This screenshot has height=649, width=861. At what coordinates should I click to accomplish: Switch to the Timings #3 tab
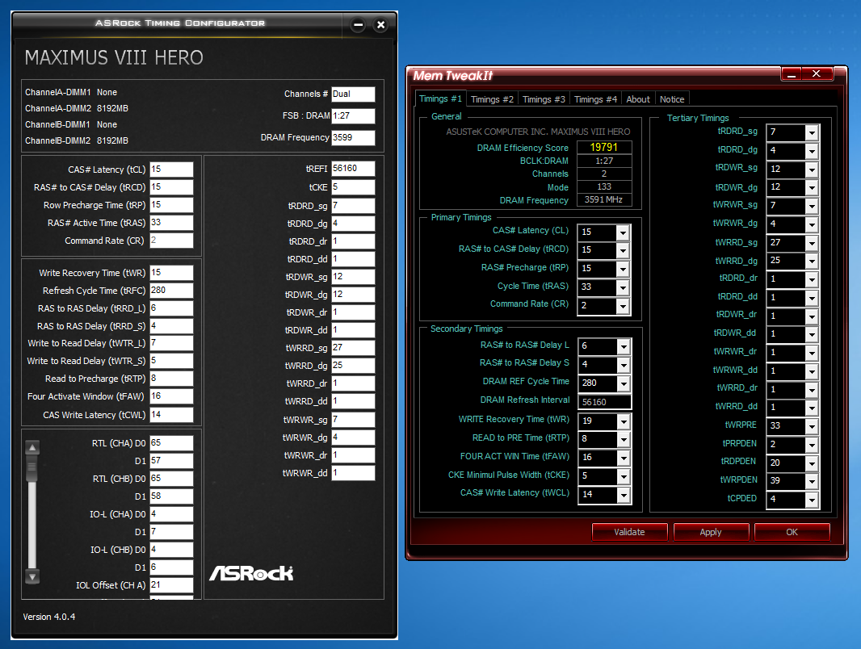coord(544,99)
